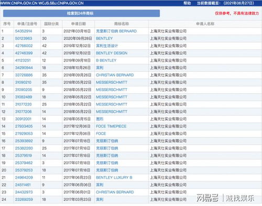Open registration number 41123251 in row 5

(x=23, y=60)
